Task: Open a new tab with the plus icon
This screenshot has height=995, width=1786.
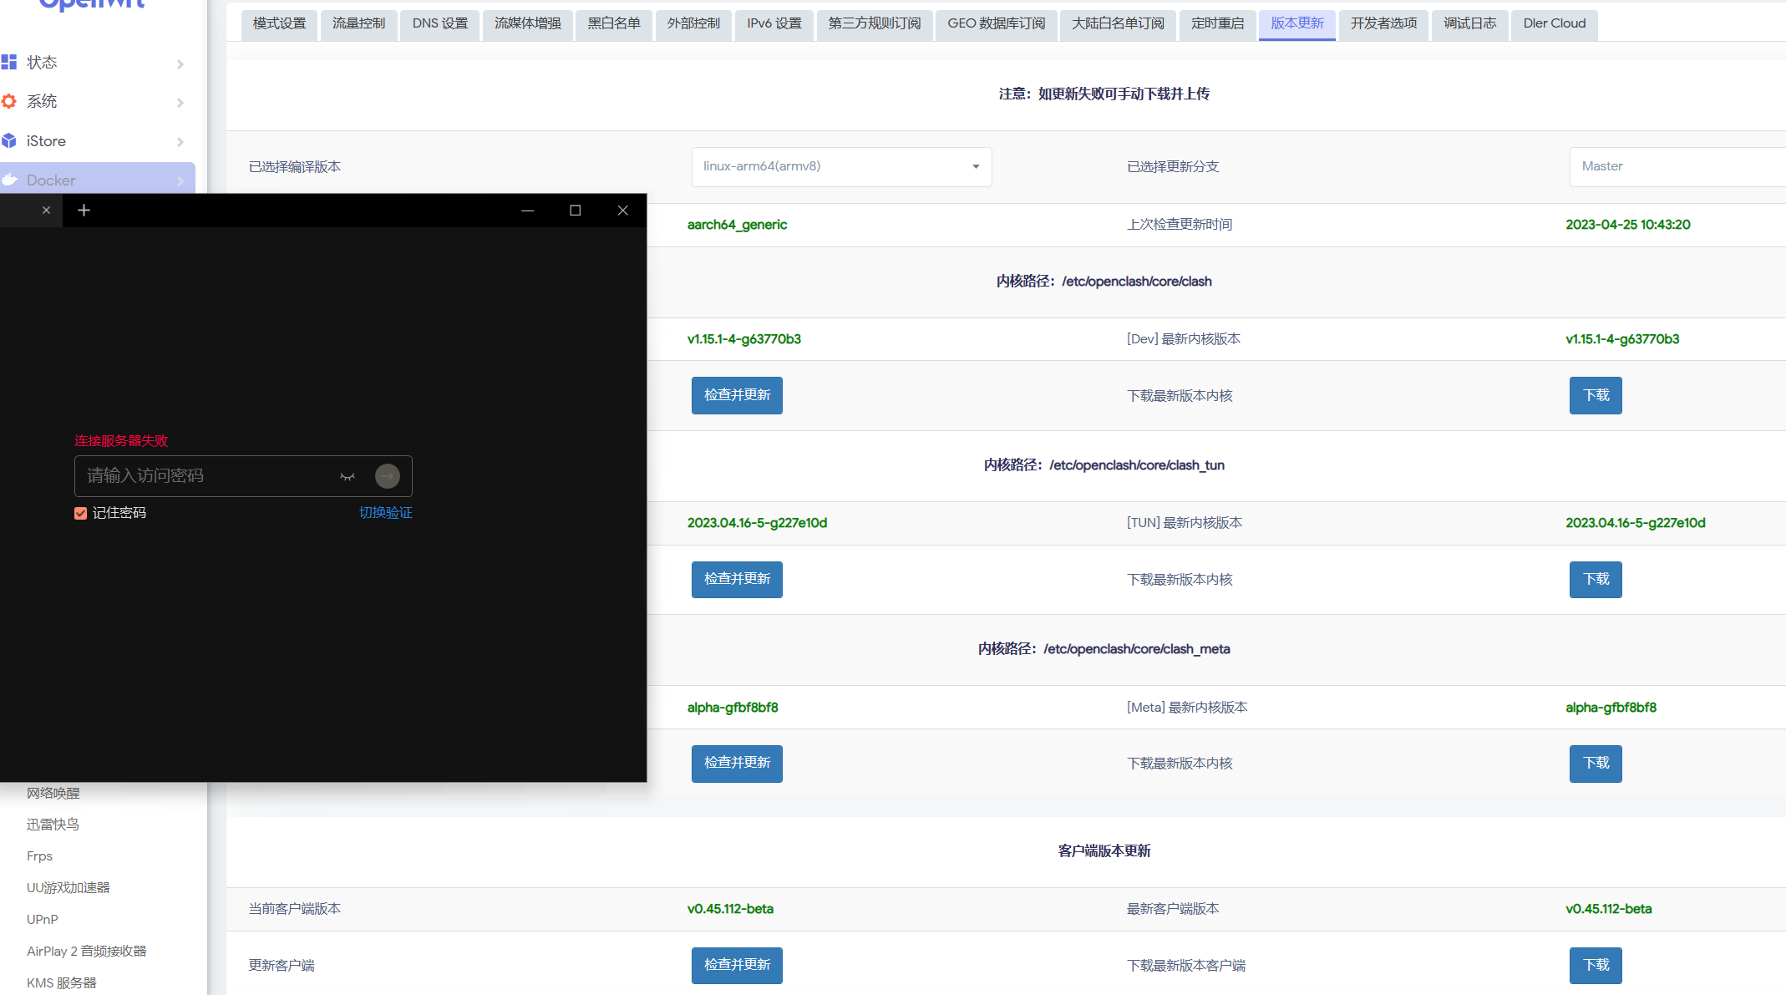Action: click(x=84, y=210)
